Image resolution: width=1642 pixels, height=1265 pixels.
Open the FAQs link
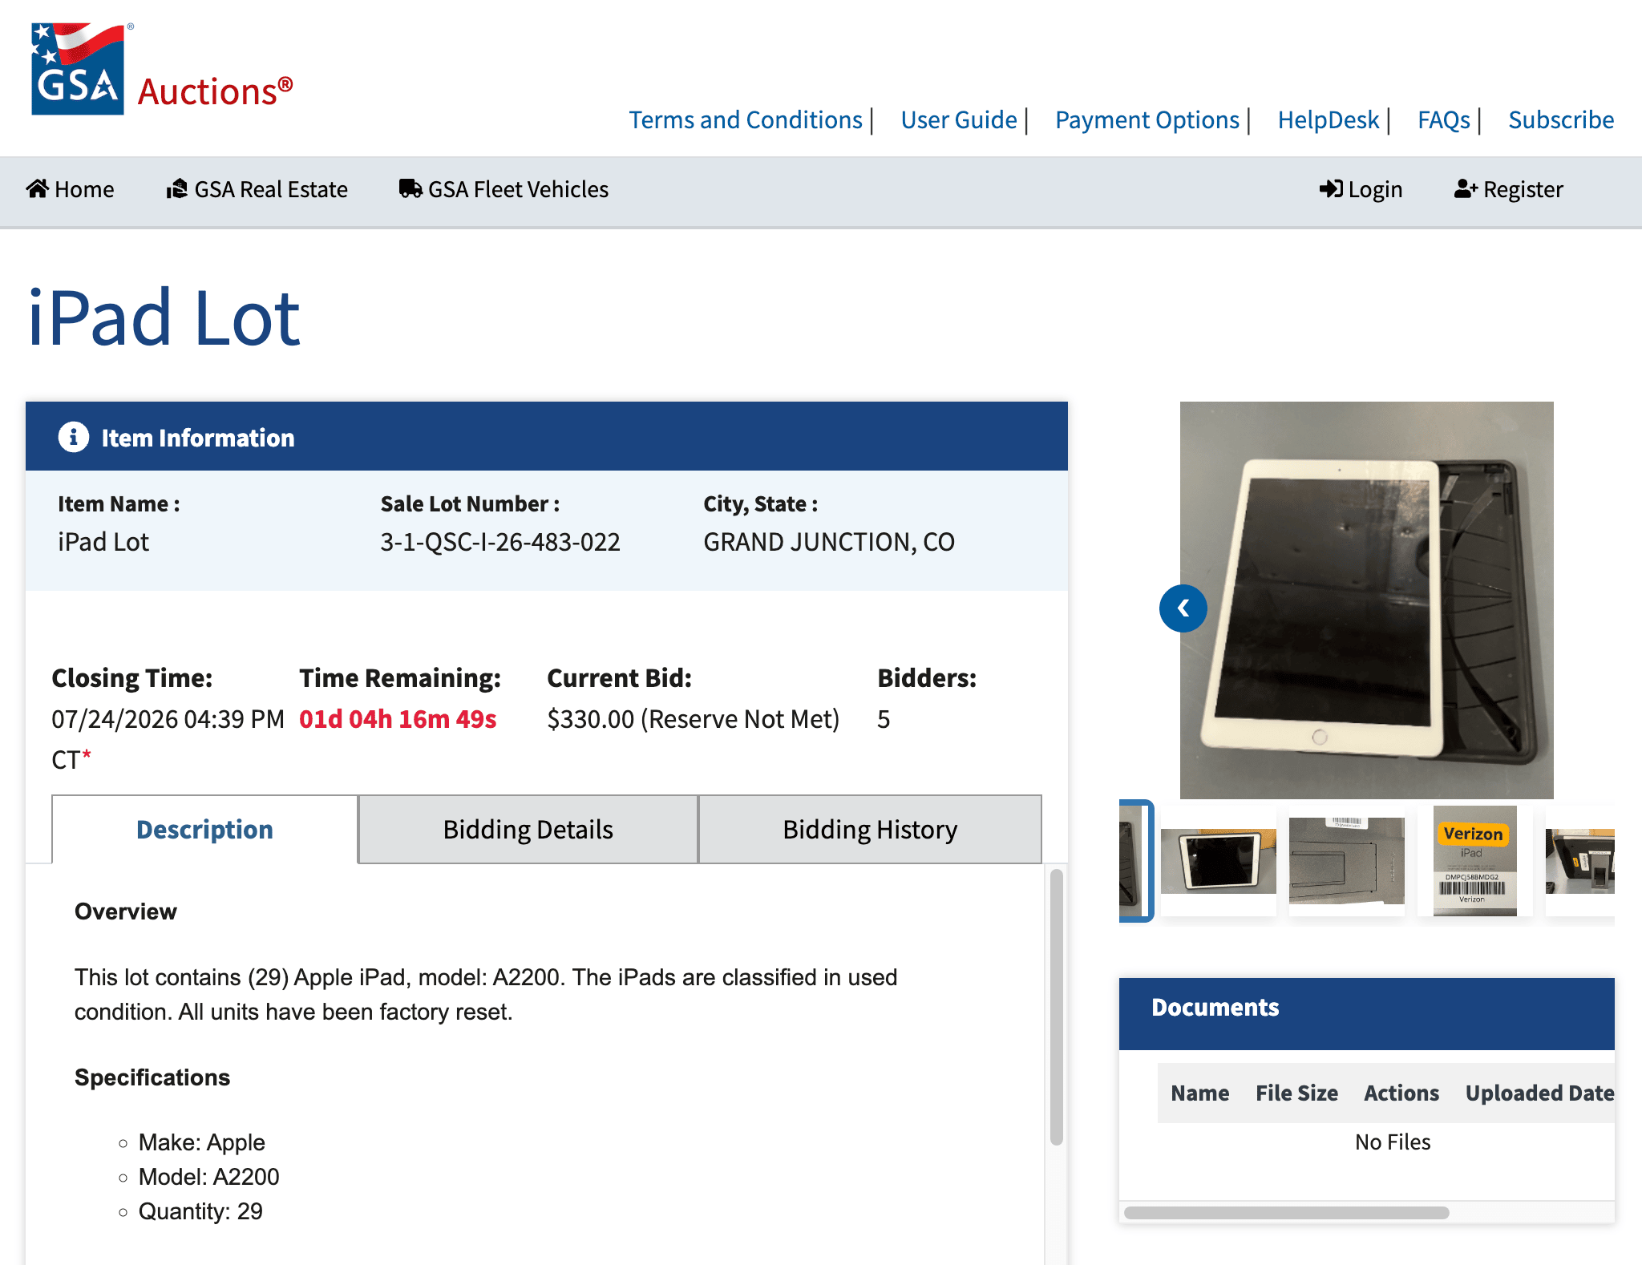click(1444, 120)
